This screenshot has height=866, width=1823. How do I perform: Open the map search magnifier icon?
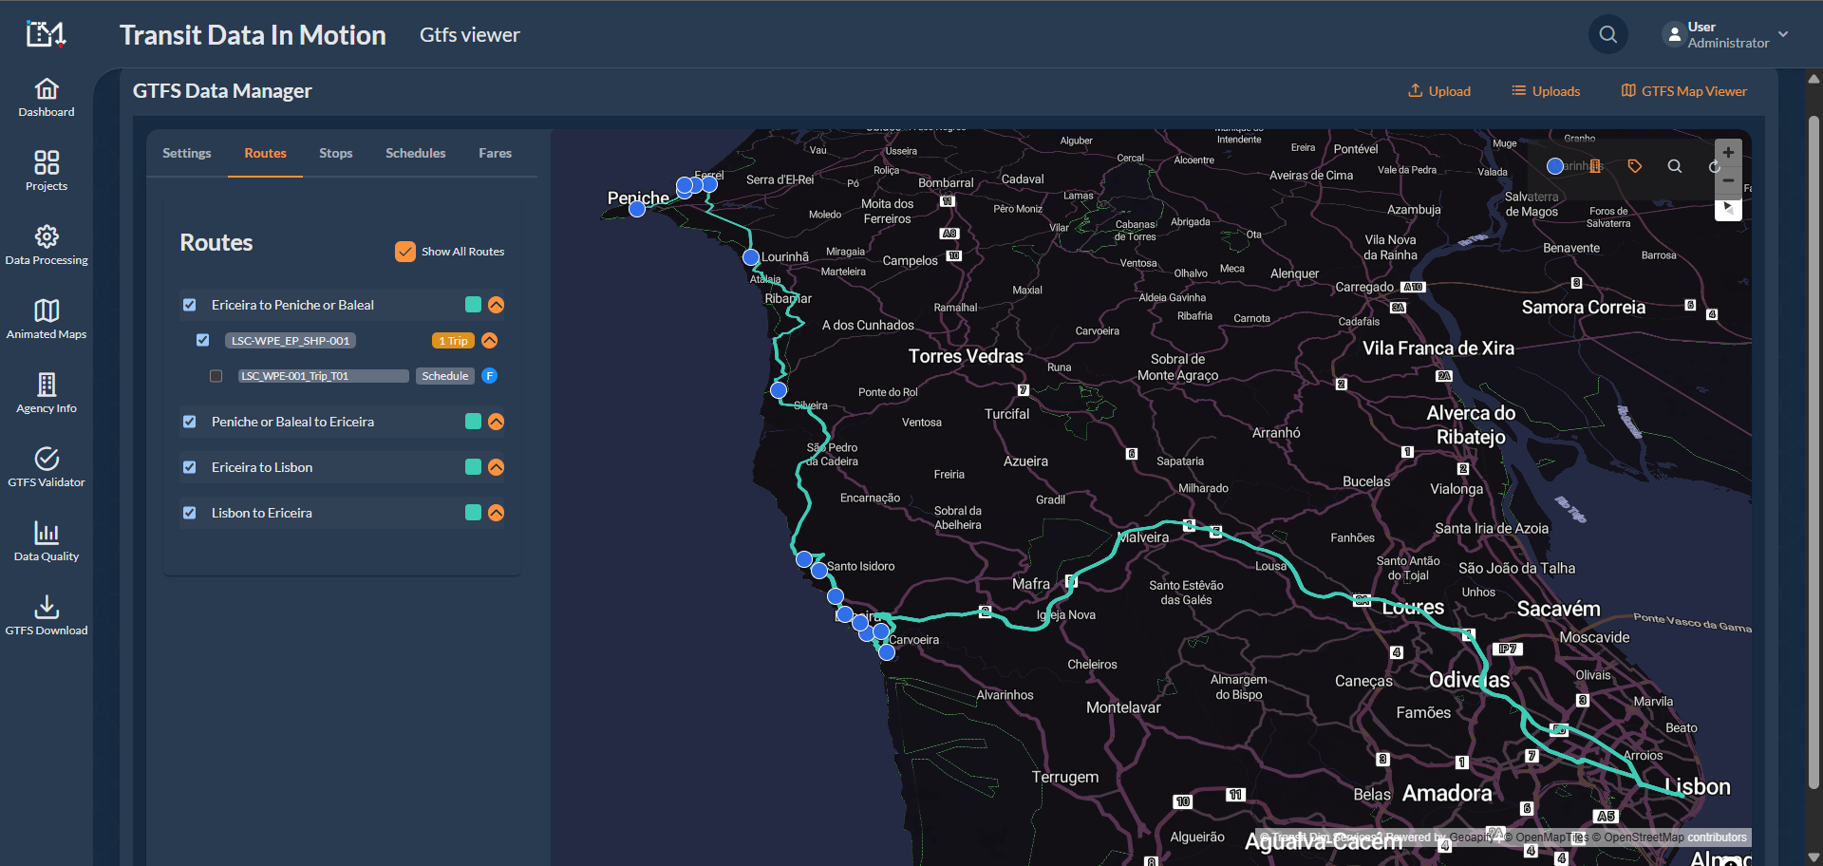click(x=1674, y=166)
